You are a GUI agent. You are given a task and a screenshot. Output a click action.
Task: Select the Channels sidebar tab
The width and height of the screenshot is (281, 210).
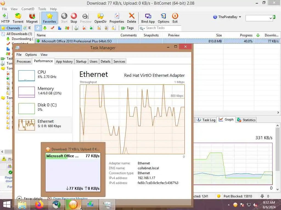click(x=11, y=28)
